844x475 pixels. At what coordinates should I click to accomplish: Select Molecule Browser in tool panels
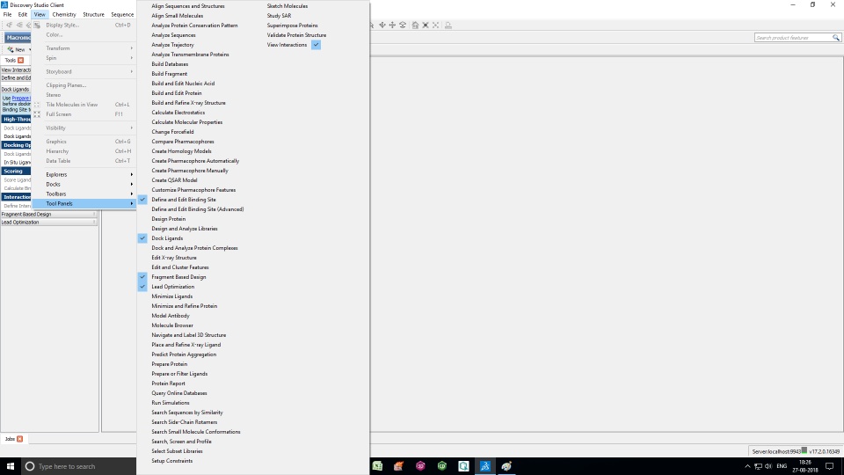coord(172,325)
